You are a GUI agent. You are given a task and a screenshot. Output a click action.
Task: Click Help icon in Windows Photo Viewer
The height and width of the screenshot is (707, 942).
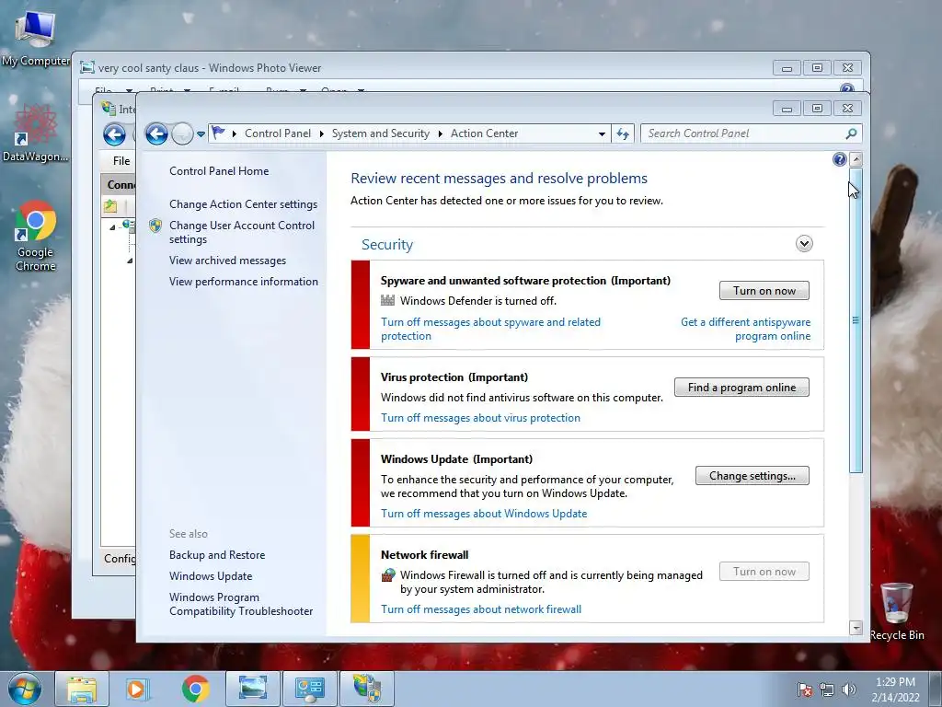tap(847, 89)
